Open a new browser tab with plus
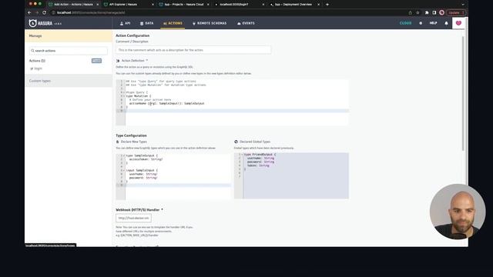 [327, 5]
